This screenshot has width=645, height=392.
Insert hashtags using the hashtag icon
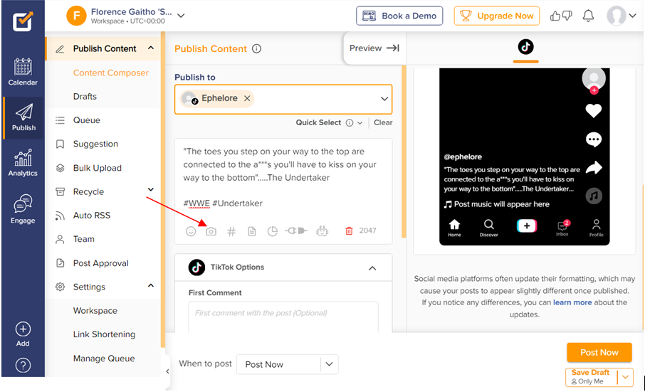231,231
